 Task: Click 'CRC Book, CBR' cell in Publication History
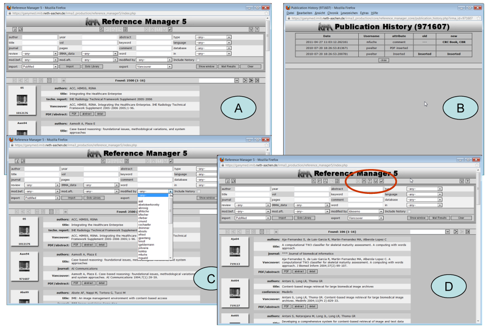point(454,42)
